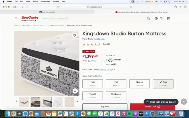Open the shopping cart icon

click(x=168, y=18)
